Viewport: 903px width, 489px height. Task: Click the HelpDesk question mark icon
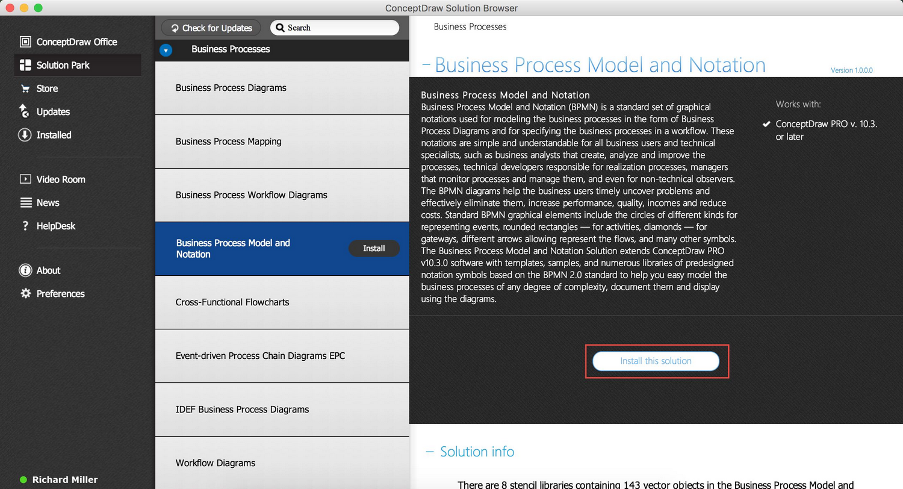tap(25, 226)
